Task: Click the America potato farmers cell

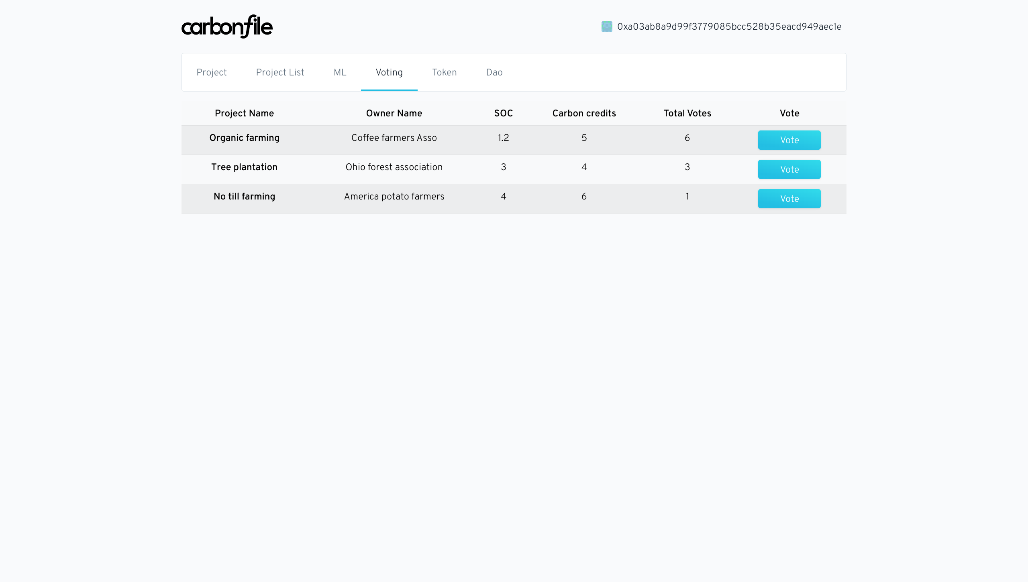Action: (x=394, y=196)
